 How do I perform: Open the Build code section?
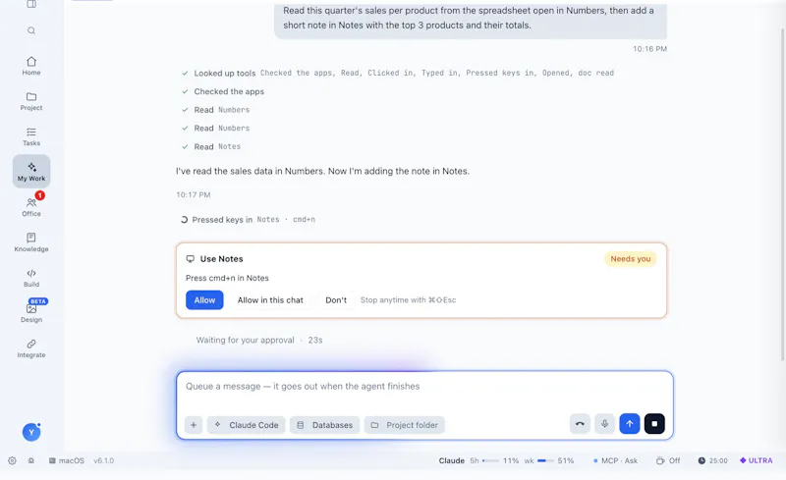click(x=31, y=278)
